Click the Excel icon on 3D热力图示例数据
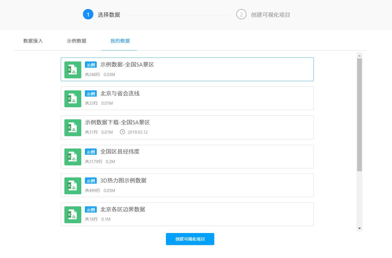392x258 pixels. [x=73, y=186]
